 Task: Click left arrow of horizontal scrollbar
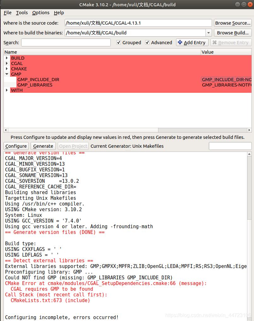pyautogui.click(x=6, y=130)
